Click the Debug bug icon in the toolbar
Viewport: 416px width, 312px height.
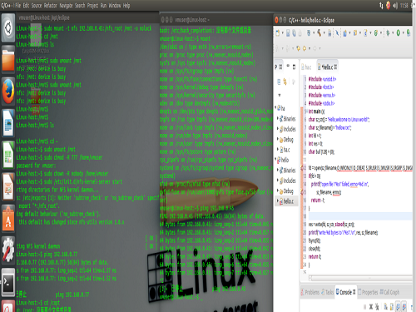tap(388, 32)
